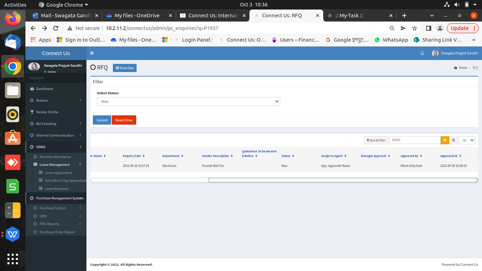Click Reset Filter button
Image resolution: width=482 pixels, height=271 pixels.
124,120
